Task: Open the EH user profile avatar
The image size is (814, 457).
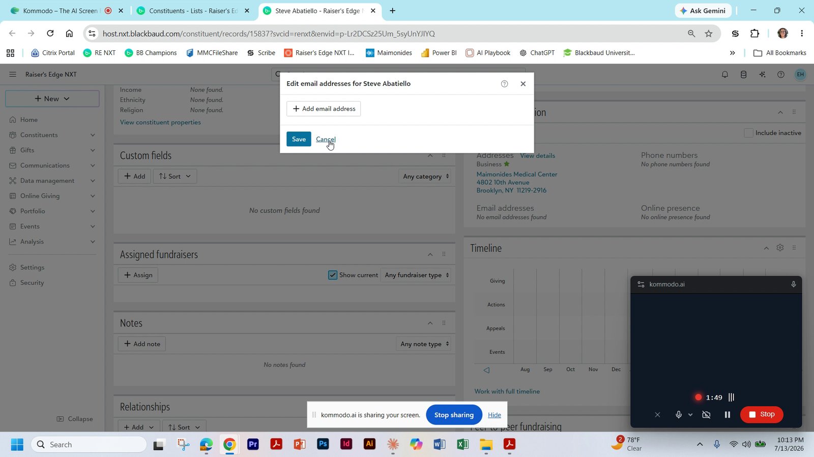Action: 800,75
